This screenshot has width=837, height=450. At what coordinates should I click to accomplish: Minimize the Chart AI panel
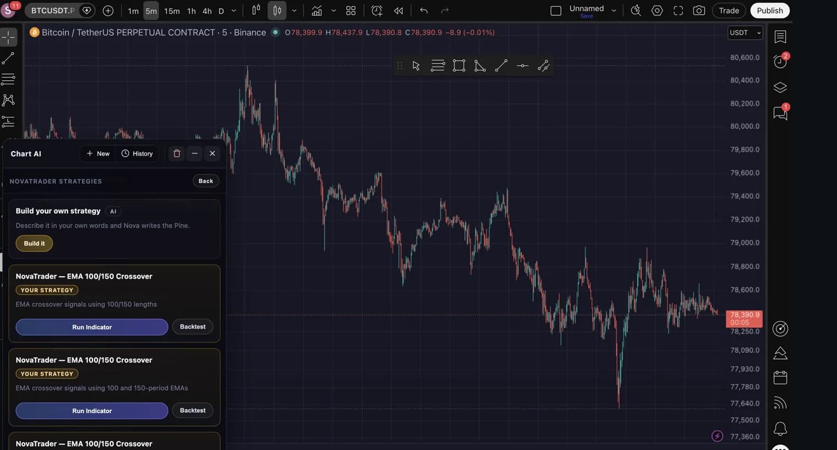pos(194,153)
